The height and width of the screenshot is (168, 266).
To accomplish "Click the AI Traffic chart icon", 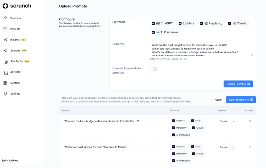I will point(6,73).
